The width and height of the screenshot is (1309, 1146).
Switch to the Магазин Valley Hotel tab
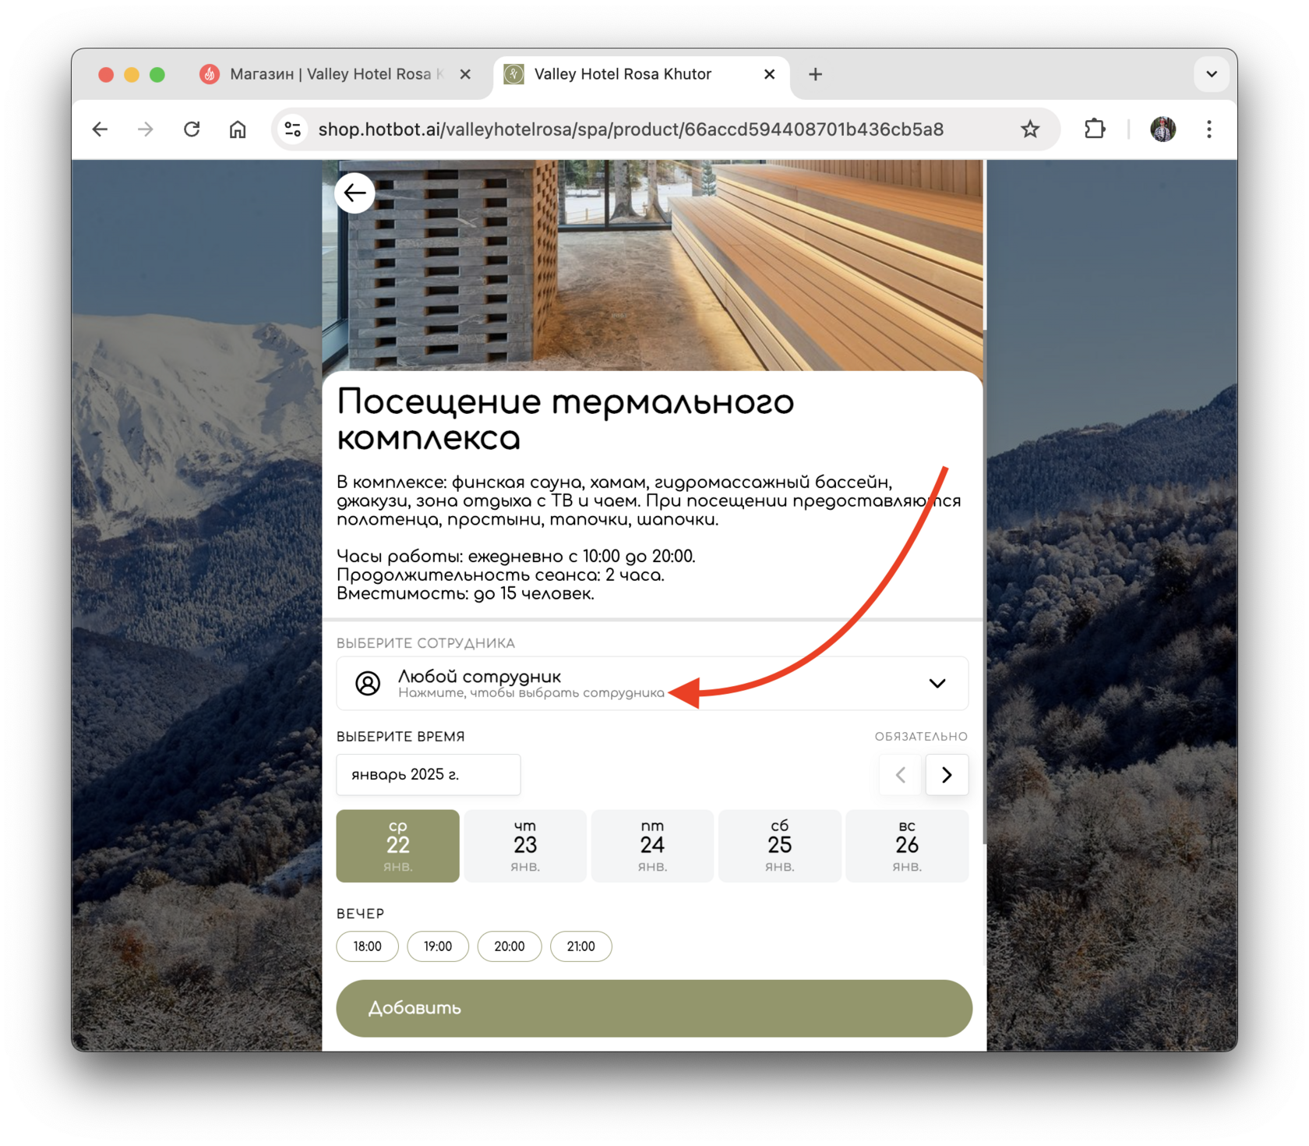pyautogui.click(x=327, y=74)
